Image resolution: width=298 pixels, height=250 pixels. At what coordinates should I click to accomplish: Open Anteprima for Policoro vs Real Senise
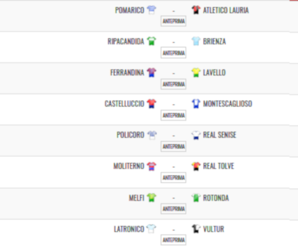click(x=173, y=146)
